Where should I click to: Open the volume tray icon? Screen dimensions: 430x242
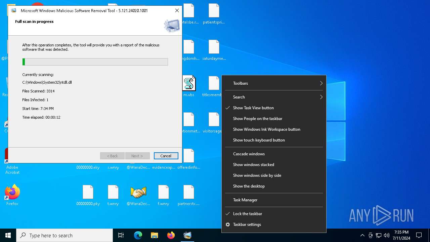pos(387,235)
